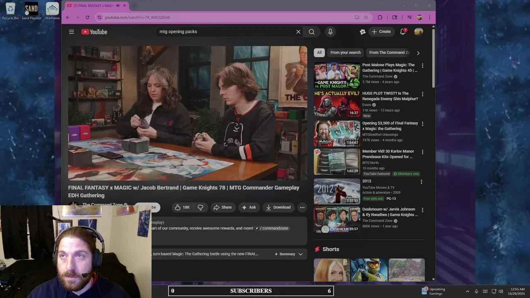Click the main video player
Image resolution: width=530 pixels, height=298 pixels.
click(188, 113)
